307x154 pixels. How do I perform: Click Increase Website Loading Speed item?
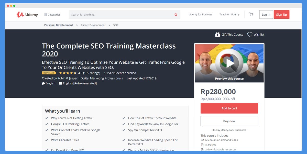pyautogui.click(x=153, y=142)
